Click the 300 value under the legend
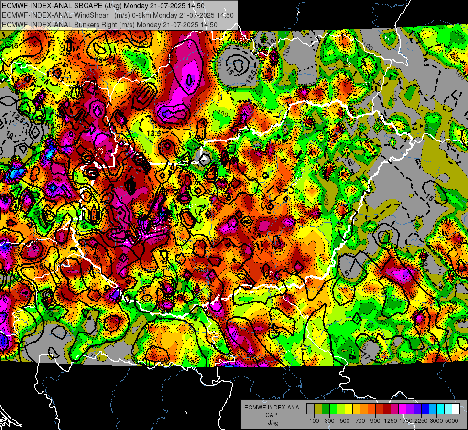This screenshot has width=468, height=430. coord(329,421)
